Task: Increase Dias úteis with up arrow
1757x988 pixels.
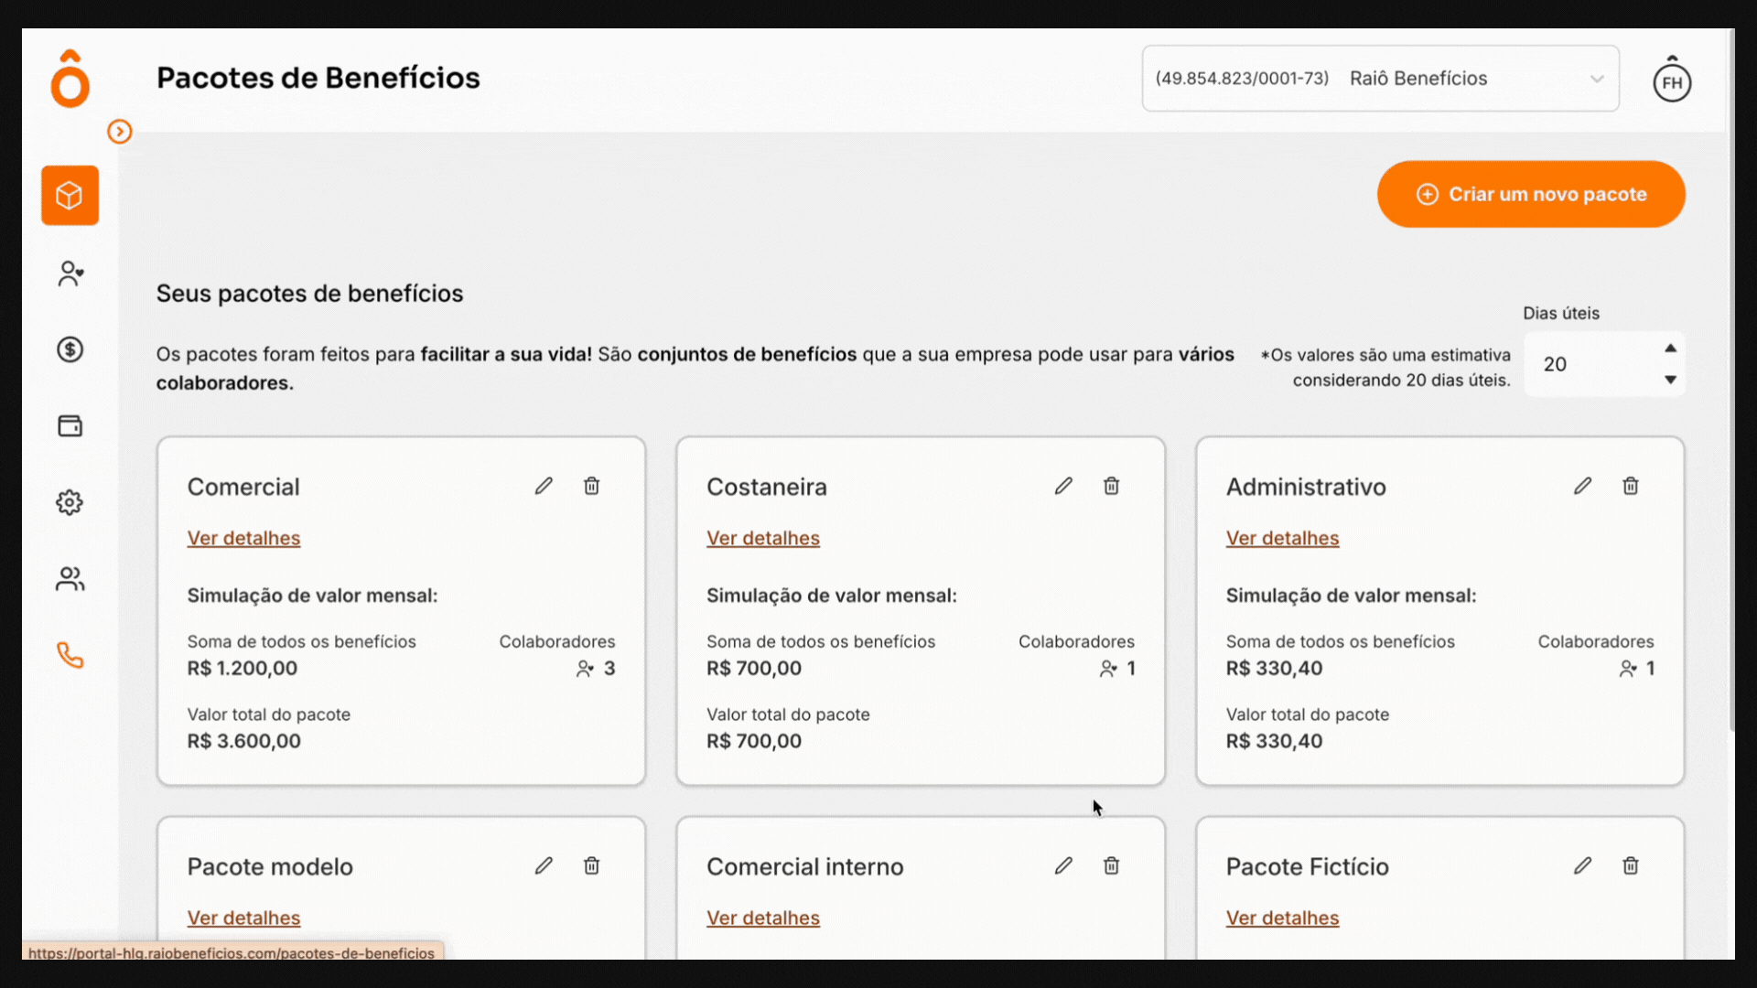Action: (1670, 349)
